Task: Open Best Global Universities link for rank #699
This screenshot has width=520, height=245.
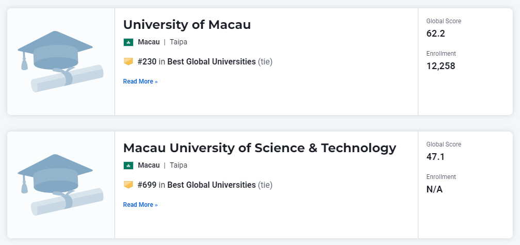Action: click(212, 185)
